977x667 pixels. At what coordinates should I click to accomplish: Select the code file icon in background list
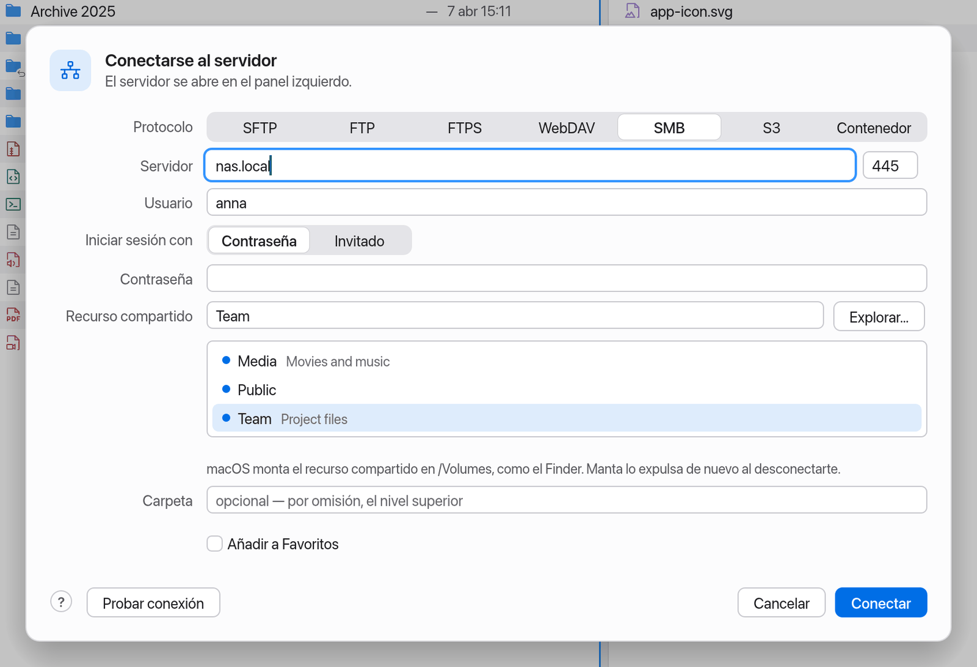tap(13, 177)
